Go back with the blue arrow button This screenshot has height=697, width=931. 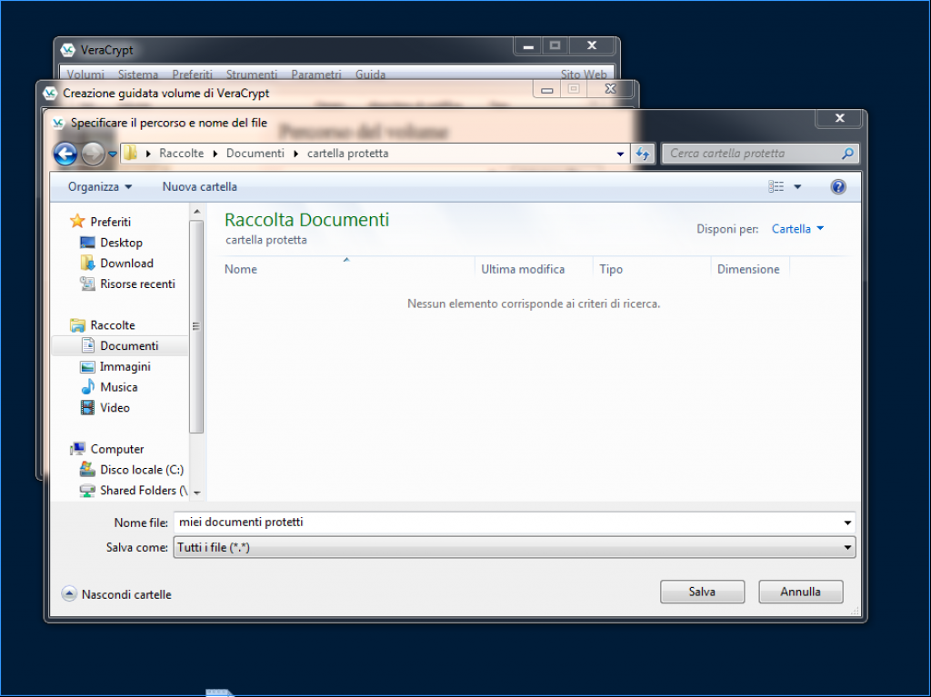pyautogui.click(x=65, y=154)
